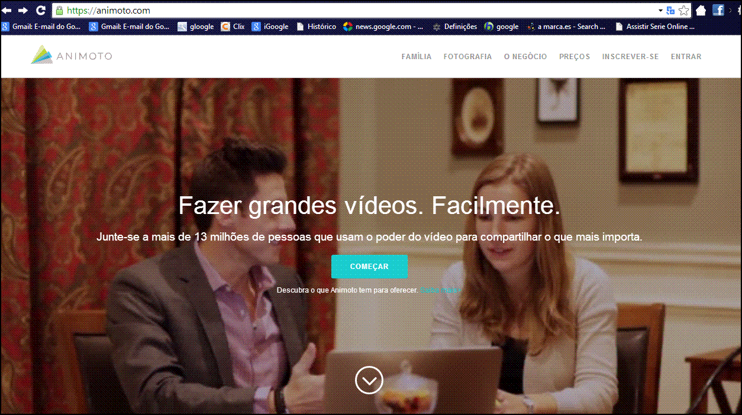742x415 pixels.
Task: Follow the Saiba mais link
Action: [x=441, y=290]
